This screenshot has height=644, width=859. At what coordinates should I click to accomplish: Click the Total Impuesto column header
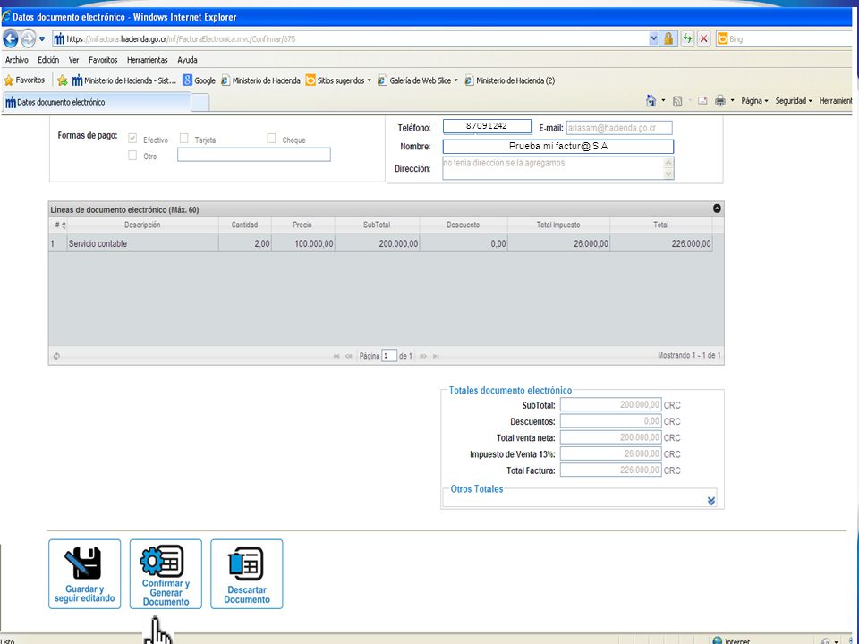tap(558, 225)
